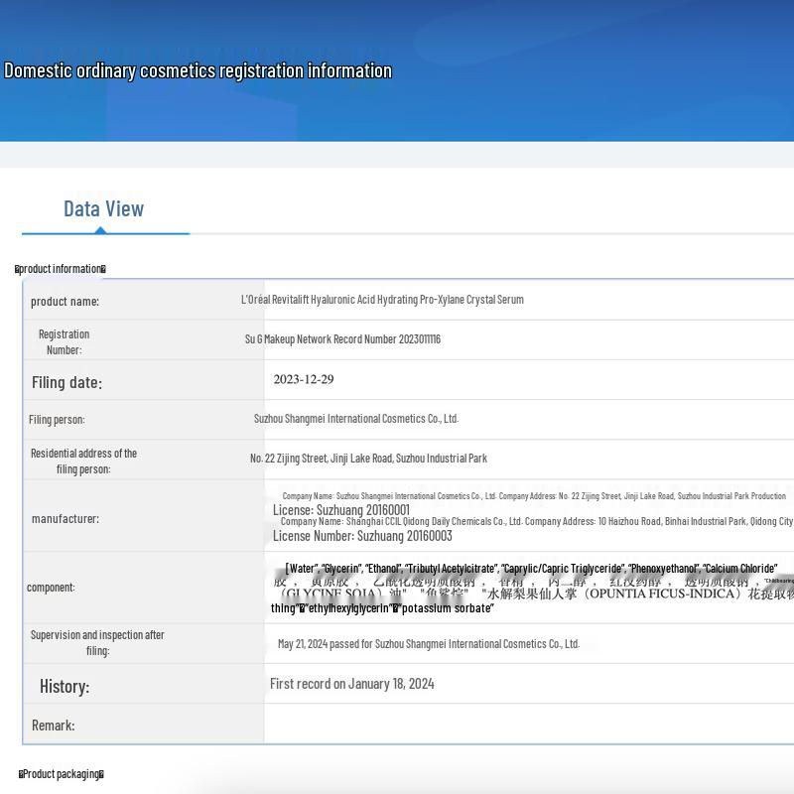Click the No. 22 Zijing Street address
Viewport: 794px width, 794px height.
point(368,459)
